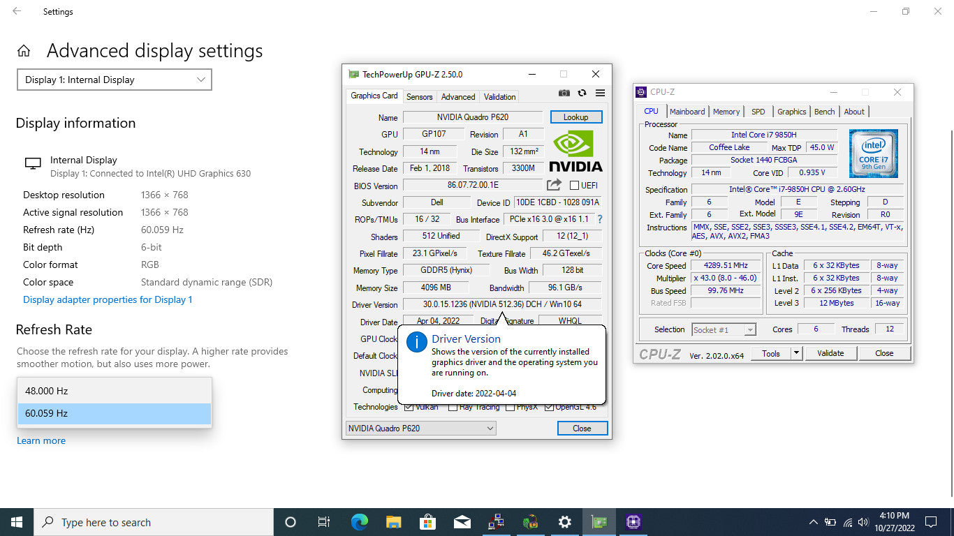
Task: Open the CPU-Z Mainboard tab
Action: [x=687, y=112]
